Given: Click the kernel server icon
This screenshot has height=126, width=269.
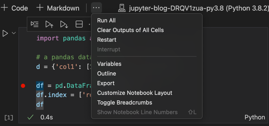Looking at the screenshot, I should click(x=122, y=8).
